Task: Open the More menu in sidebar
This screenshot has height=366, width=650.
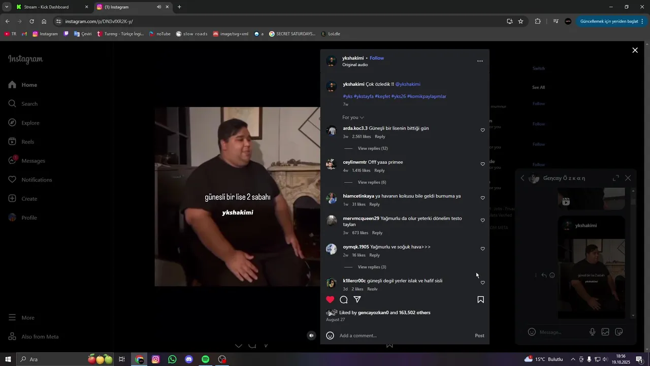Action: 21,318
